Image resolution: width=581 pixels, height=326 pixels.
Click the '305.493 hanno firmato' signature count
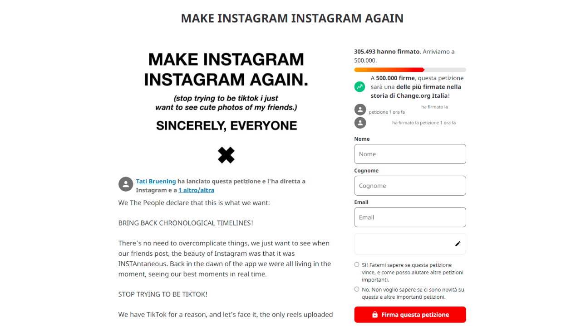[387, 52]
